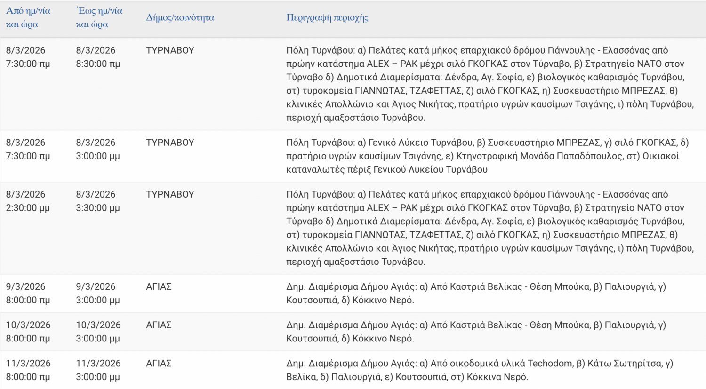706x389 pixels.
Task: Click end time cell 8/3/2026 3:30:00 μμ
Action: [98, 201]
